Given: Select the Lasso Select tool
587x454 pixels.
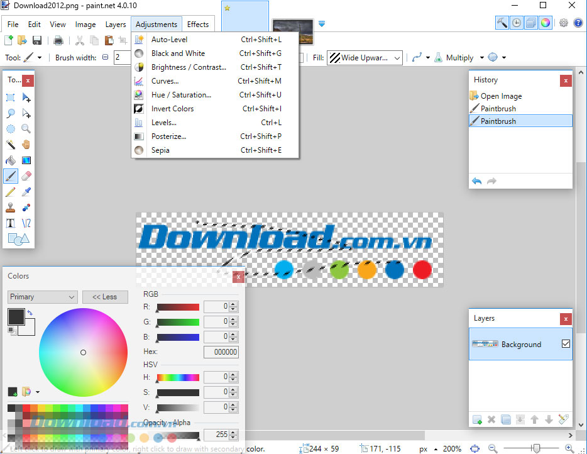Looking at the screenshot, I should (11, 113).
